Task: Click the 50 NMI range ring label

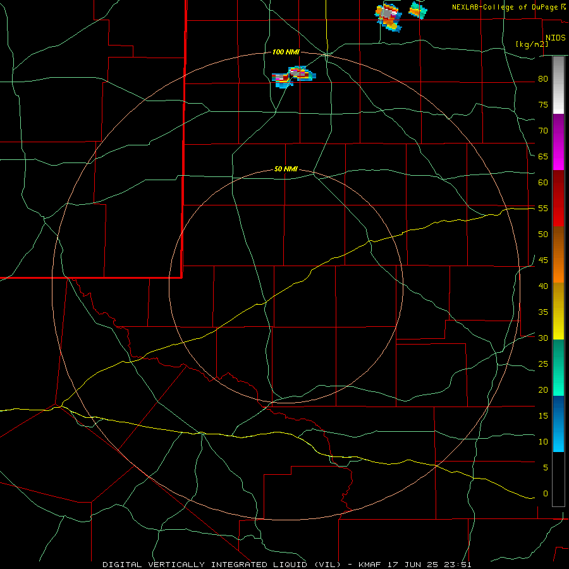Action: click(286, 169)
